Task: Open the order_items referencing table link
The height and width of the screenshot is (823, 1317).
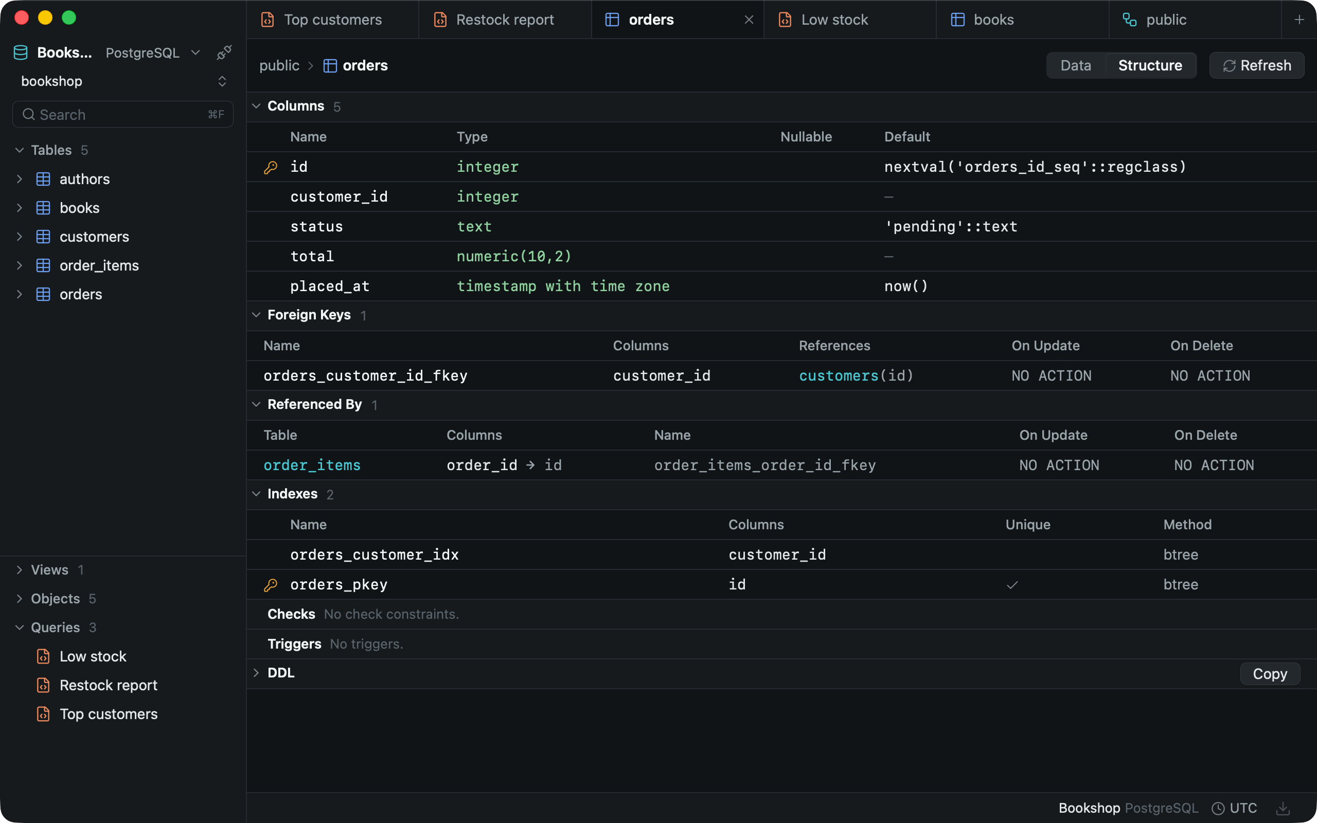Action: coord(312,466)
